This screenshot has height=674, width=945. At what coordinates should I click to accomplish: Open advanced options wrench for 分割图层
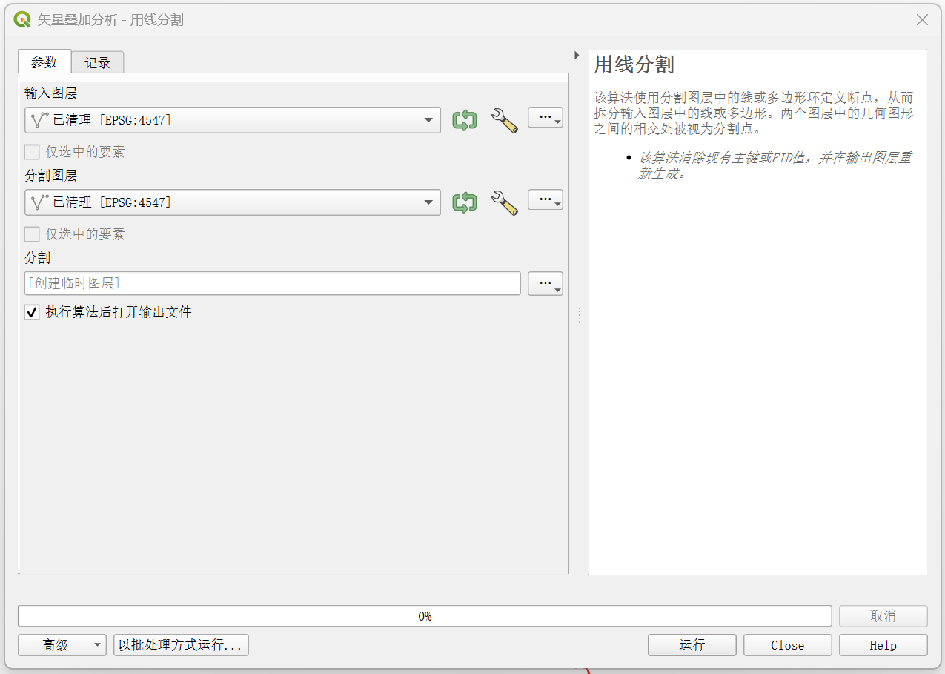(504, 202)
